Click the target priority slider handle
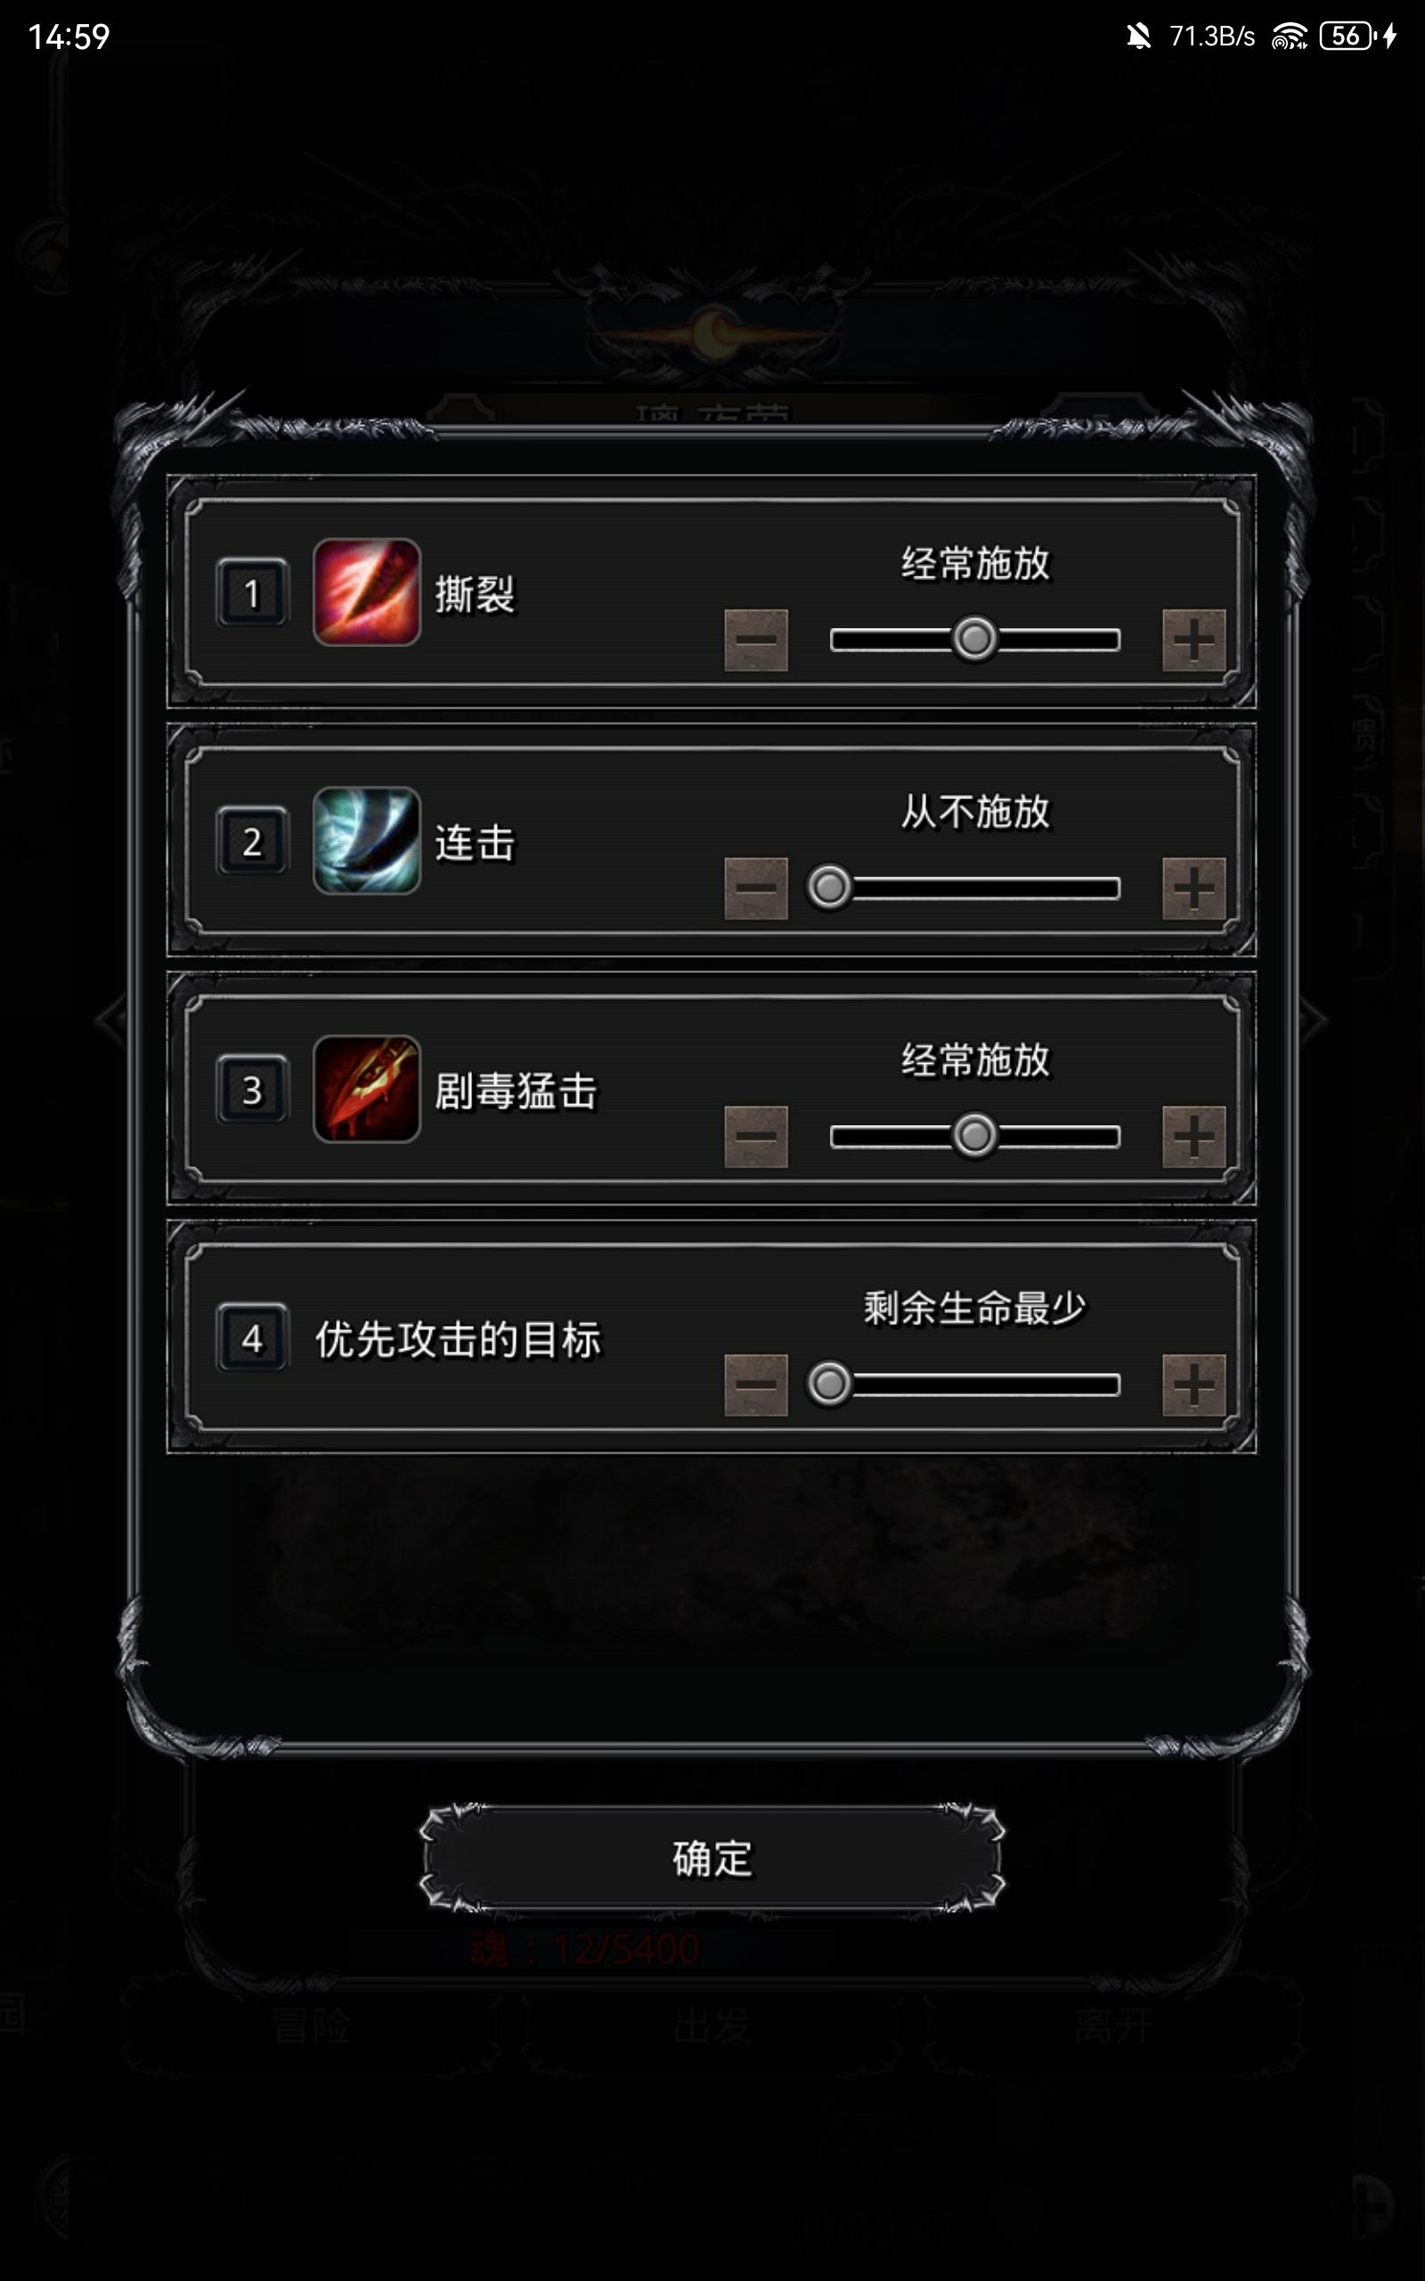Viewport: 1425px width, 2281px height. pyautogui.click(x=829, y=1384)
